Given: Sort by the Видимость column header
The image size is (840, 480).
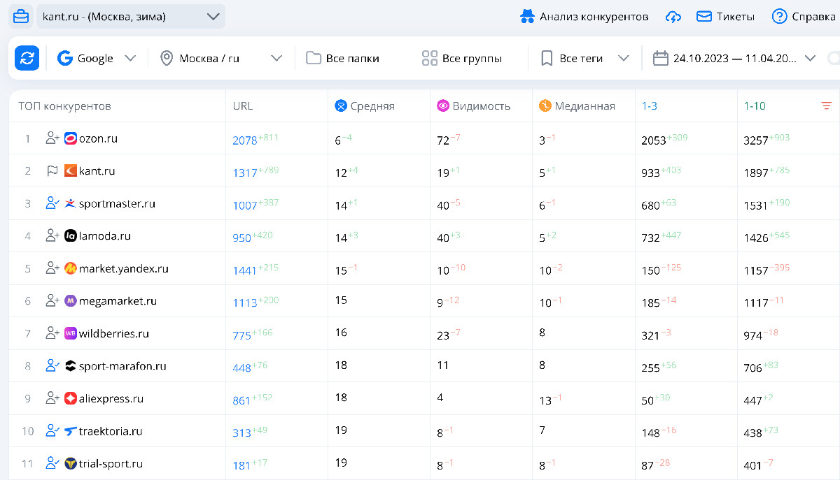Looking at the screenshot, I should pos(474,106).
